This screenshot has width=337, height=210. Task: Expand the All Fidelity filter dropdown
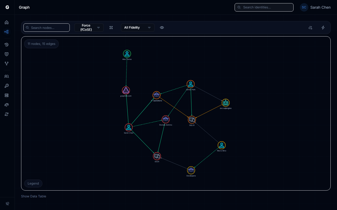(x=137, y=28)
